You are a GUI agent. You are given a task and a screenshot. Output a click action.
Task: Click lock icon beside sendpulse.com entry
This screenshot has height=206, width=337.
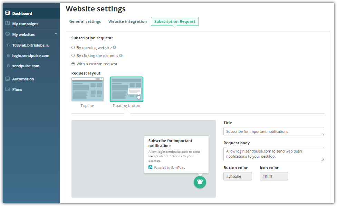point(8,66)
